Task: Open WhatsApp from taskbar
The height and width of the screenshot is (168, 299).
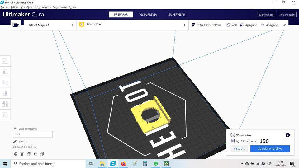Action: (156, 164)
